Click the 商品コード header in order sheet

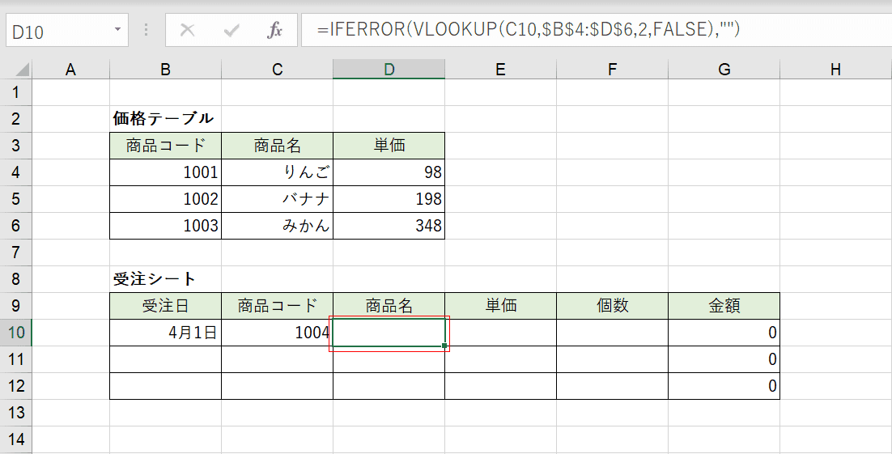click(x=277, y=306)
